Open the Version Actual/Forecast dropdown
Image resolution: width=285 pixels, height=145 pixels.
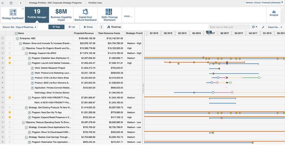tap(264, 3)
